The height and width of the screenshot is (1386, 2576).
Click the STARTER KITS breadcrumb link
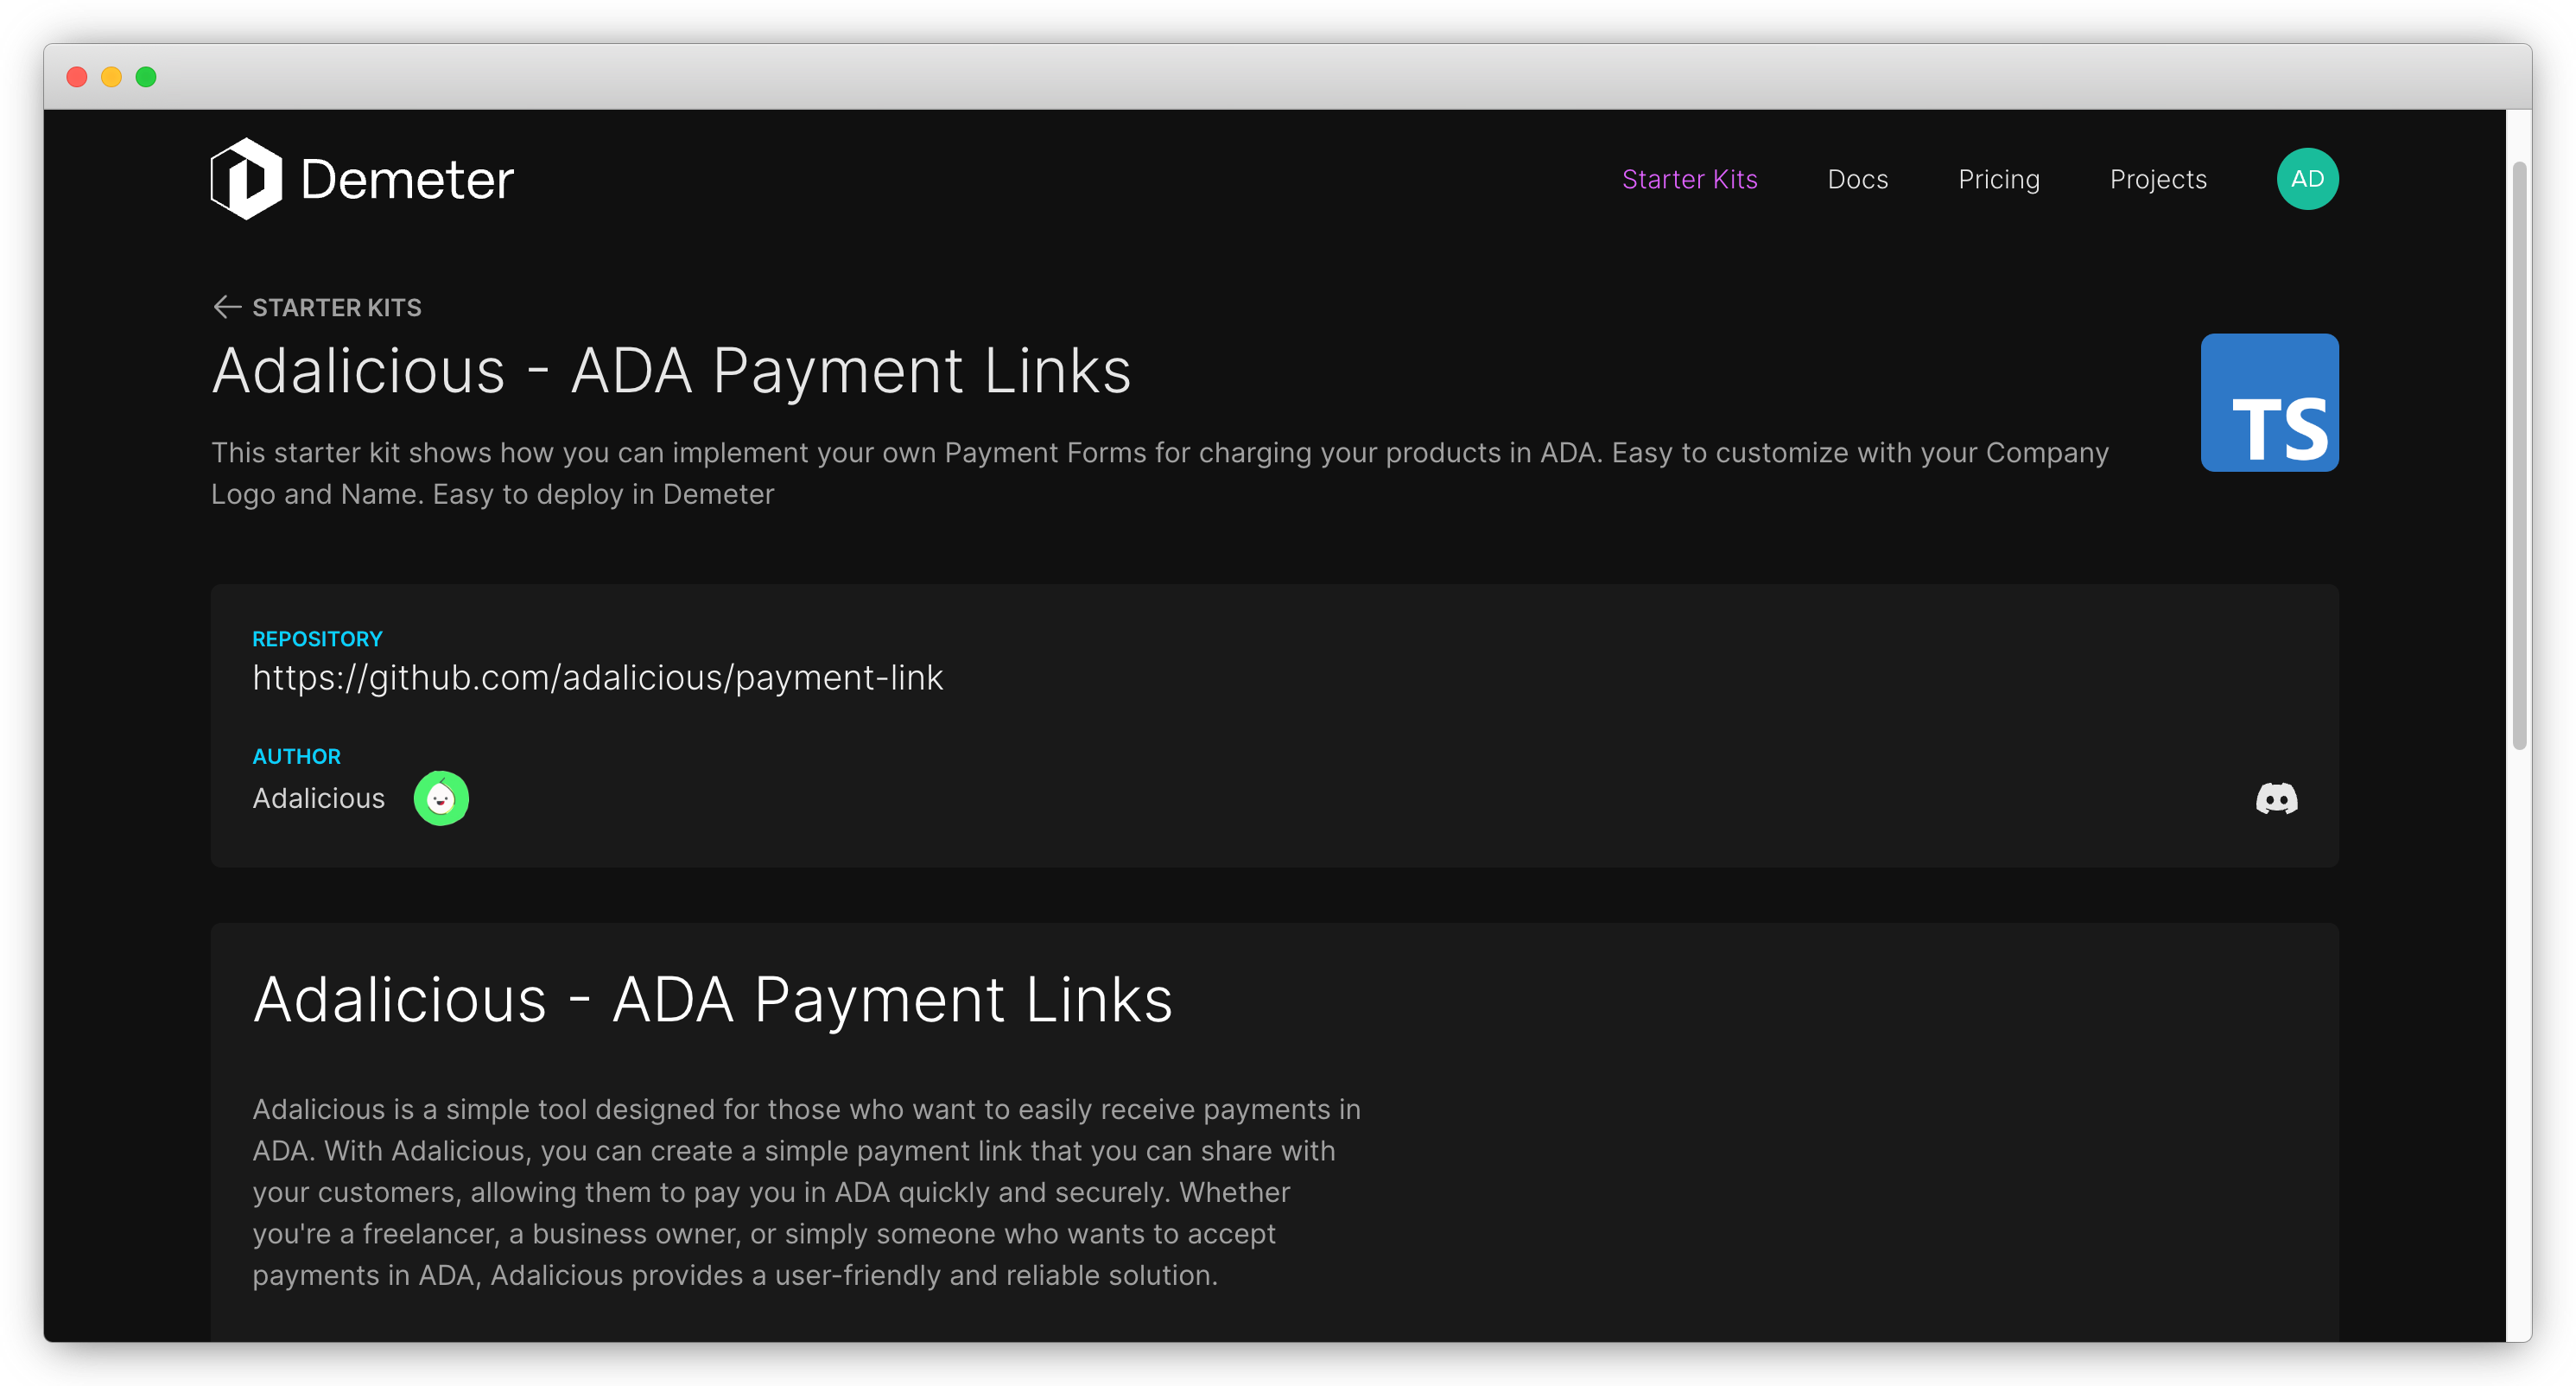pyautogui.click(x=336, y=307)
